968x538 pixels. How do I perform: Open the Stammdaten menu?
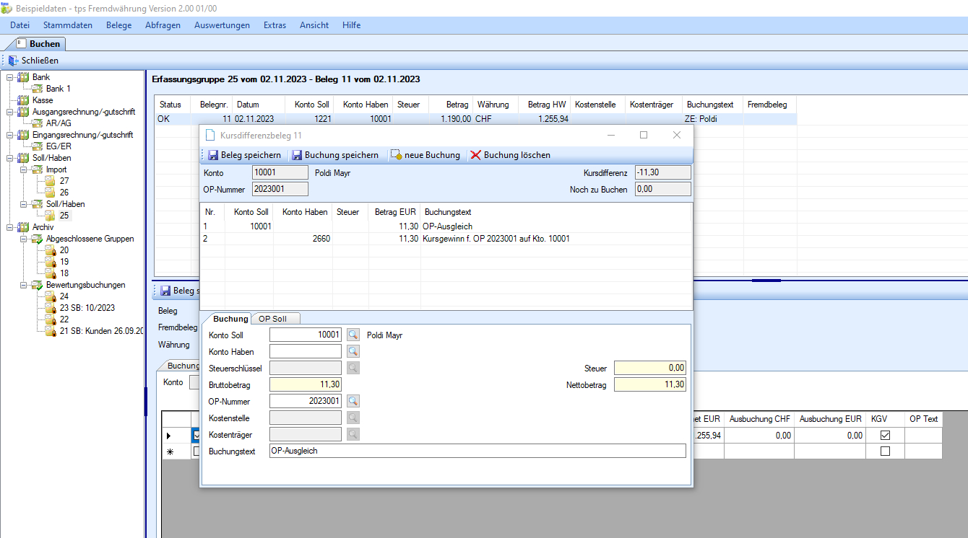tap(67, 25)
